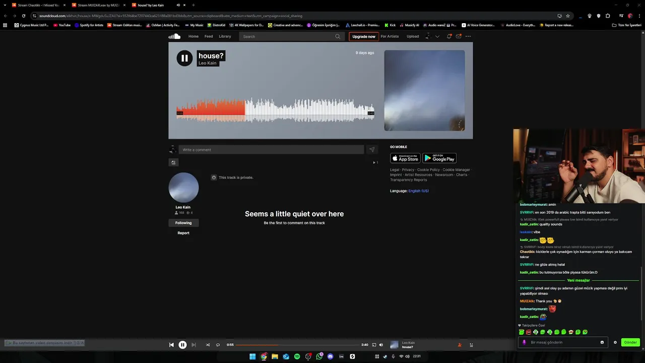Click the search magnifier icon
This screenshot has width=645, height=363.
click(338, 36)
